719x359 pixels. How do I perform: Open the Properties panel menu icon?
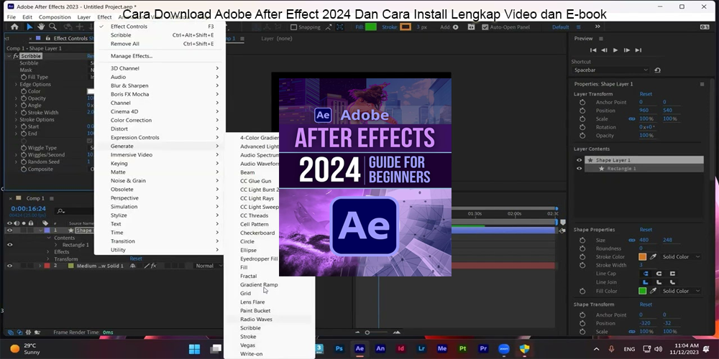tap(702, 84)
